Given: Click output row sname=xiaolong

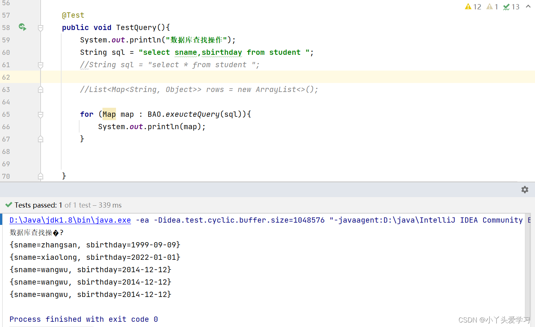Looking at the screenshot, I should [95, 257].
